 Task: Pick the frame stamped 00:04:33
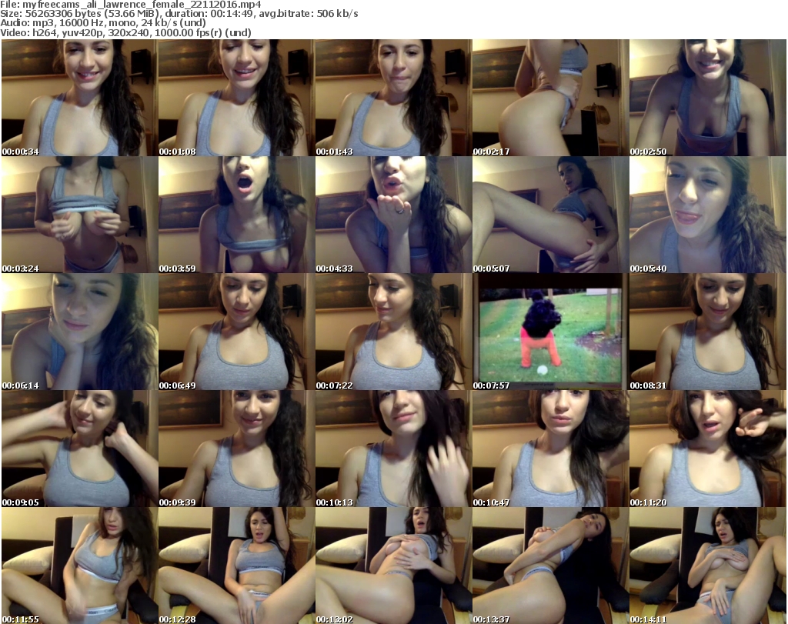coord(393,215)
